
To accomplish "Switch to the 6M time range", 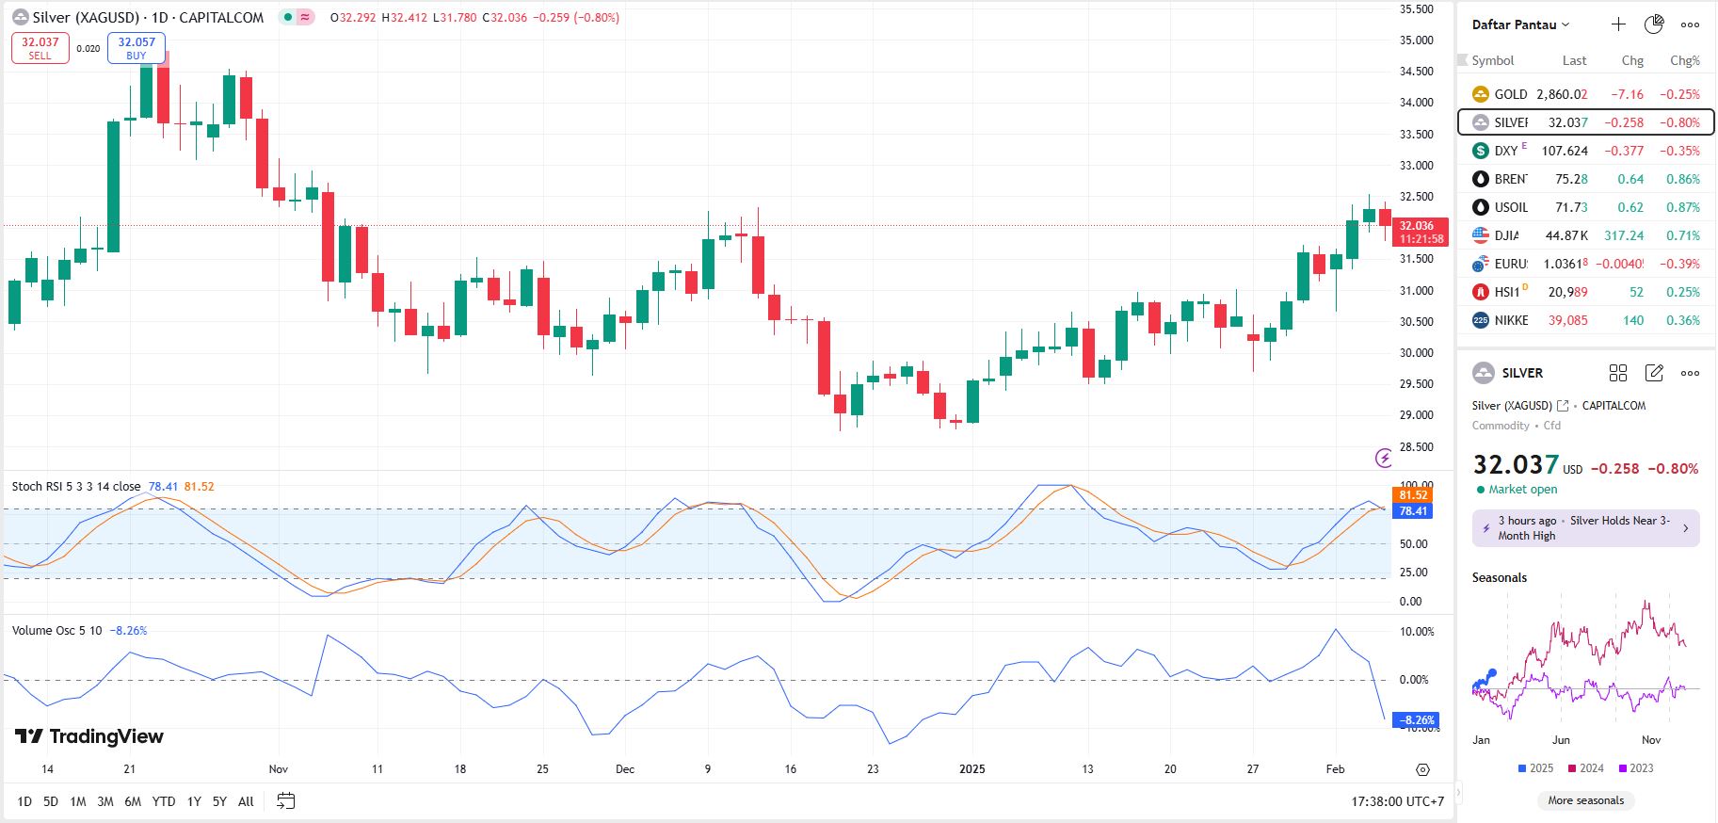I will pyautogui.click(x=133, y=801).
